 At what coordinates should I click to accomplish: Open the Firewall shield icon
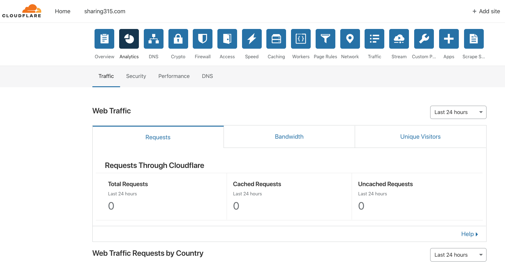coord(203,39)
